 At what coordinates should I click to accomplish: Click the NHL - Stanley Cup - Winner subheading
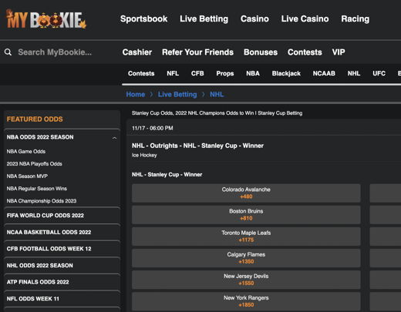pos(167,175)
